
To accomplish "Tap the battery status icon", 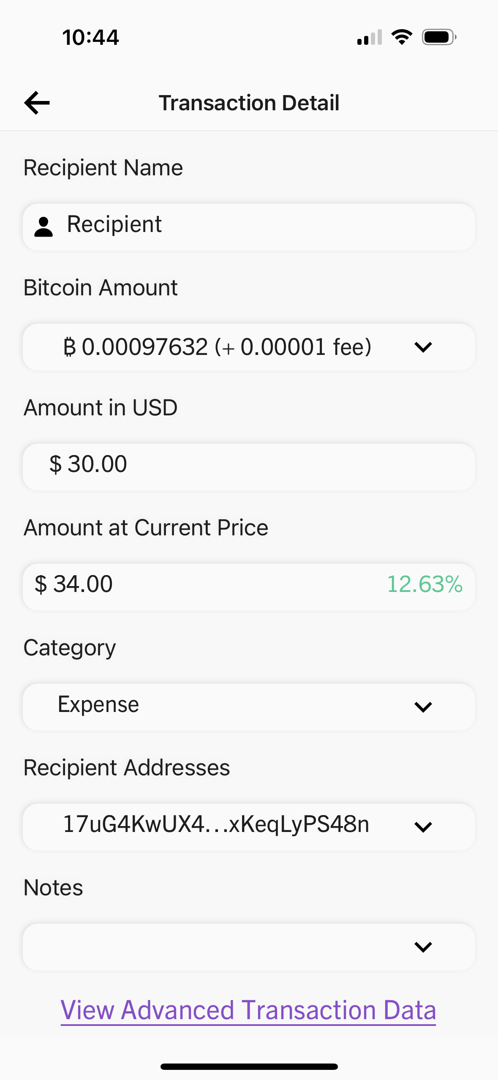I will [x=439, y=37].
